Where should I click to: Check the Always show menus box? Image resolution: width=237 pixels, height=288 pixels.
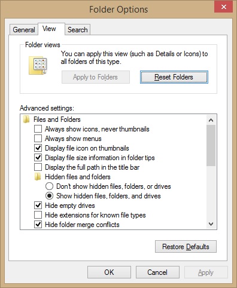pyautogui.click(x=38, y=139)
